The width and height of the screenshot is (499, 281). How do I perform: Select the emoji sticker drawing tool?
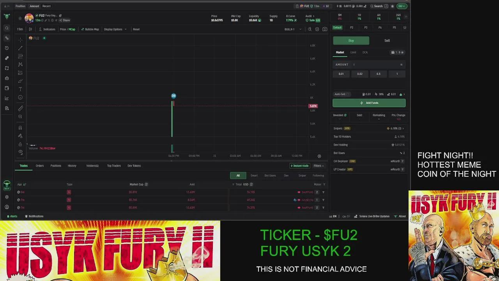tap(20, 98)
